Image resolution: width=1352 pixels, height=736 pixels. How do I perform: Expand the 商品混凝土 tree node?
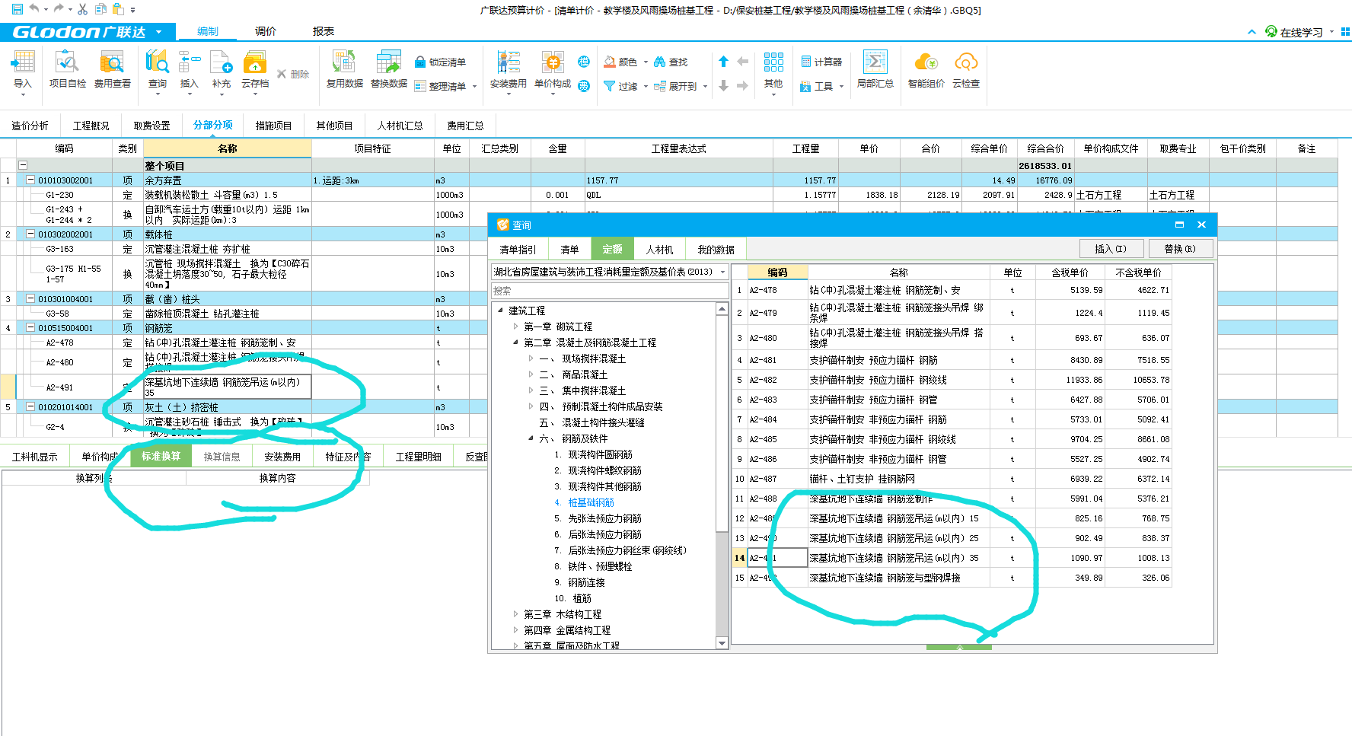click(531, 374)
